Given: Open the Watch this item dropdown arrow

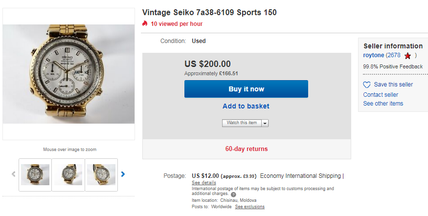Looking at the screenshot, I should [265, 123].
